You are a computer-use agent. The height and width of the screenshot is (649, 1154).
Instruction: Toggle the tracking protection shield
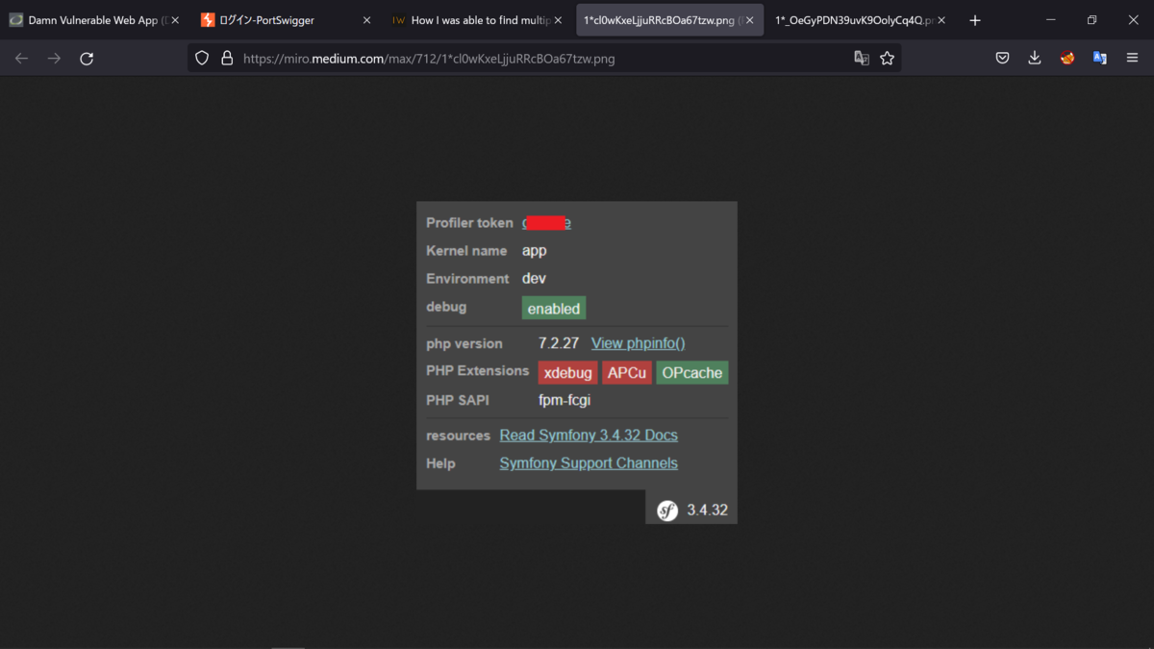201,58
